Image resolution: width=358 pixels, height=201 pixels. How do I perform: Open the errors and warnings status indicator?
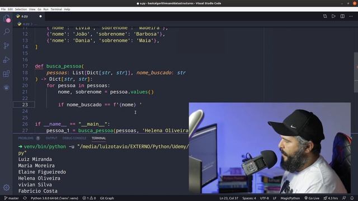(x=89, y=198)
